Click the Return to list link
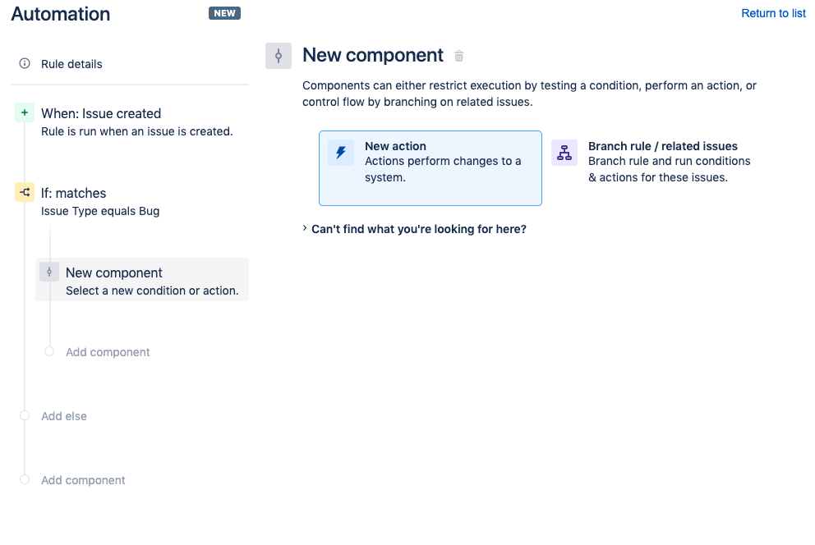Screen dimensions: 815x545 click(773, 13)
